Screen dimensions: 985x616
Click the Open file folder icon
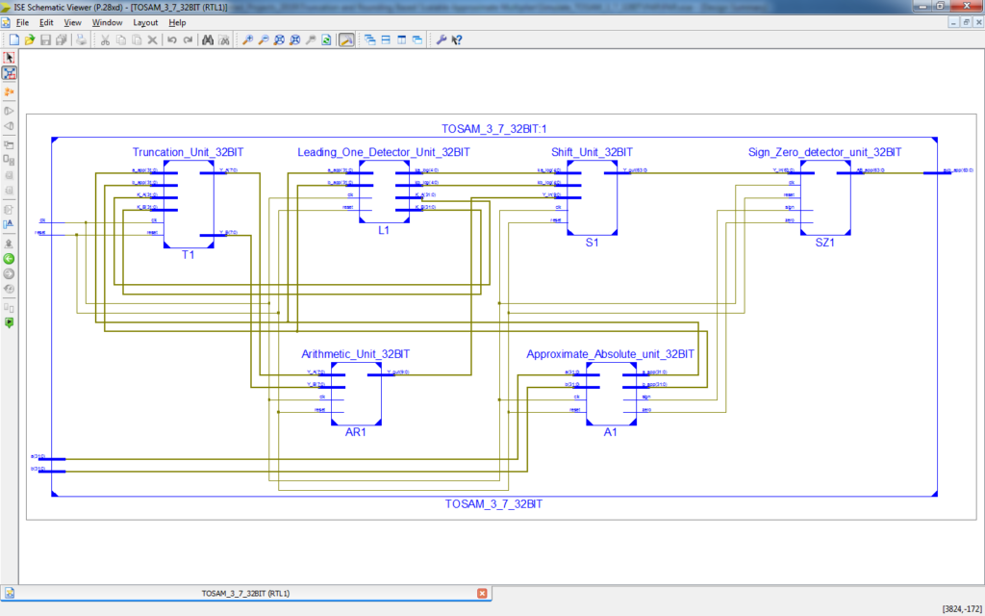[30, 40]
